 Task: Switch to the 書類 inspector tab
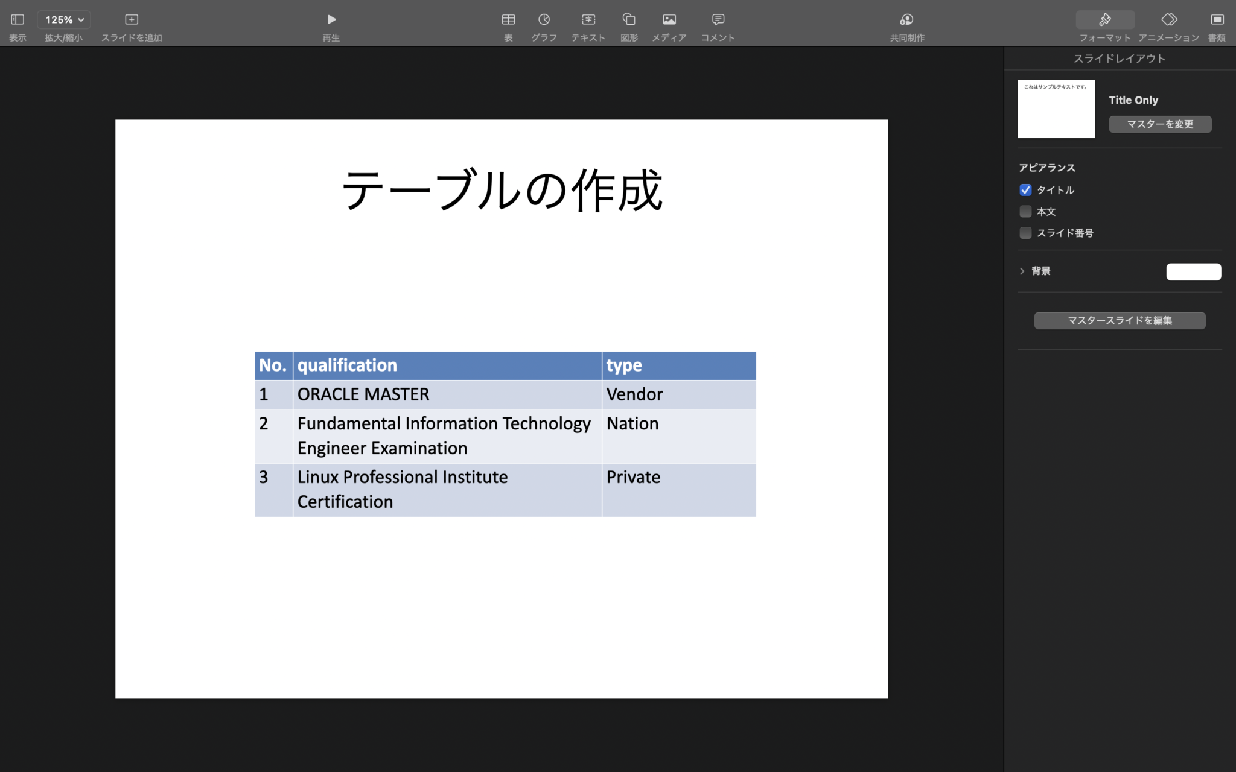(1217, 20)
